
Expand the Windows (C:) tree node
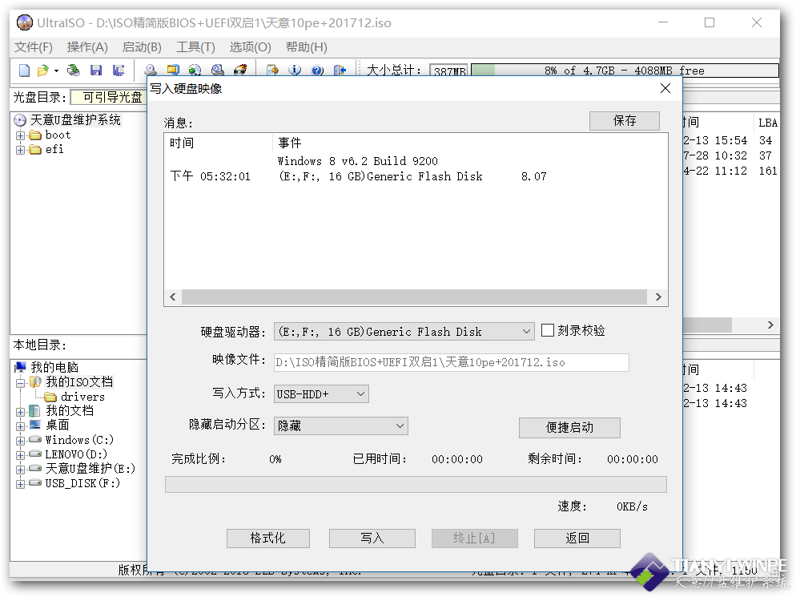click(x=20, y=441)
